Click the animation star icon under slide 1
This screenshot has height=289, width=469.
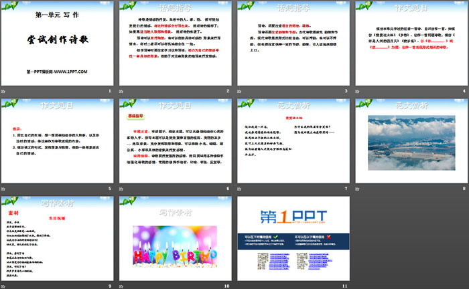(5, 91)
